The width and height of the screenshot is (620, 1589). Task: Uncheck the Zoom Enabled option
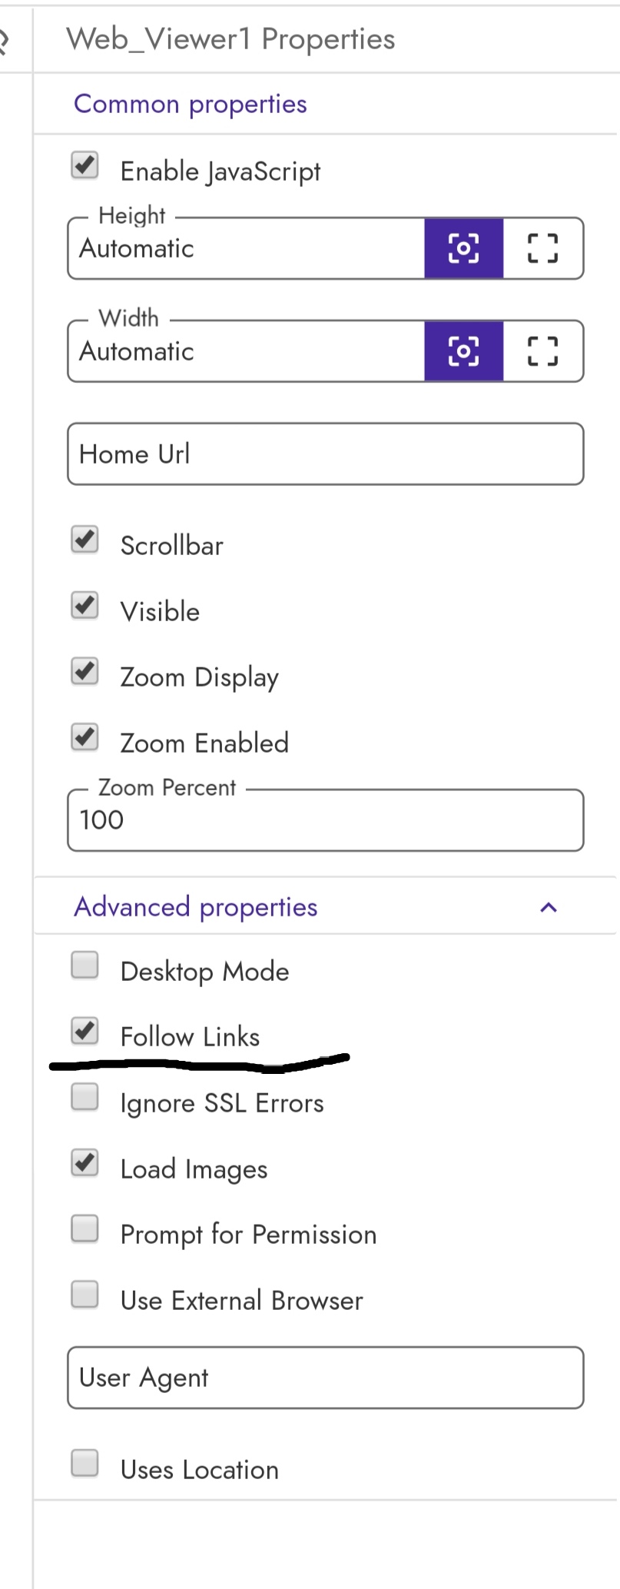click(85, 737)
